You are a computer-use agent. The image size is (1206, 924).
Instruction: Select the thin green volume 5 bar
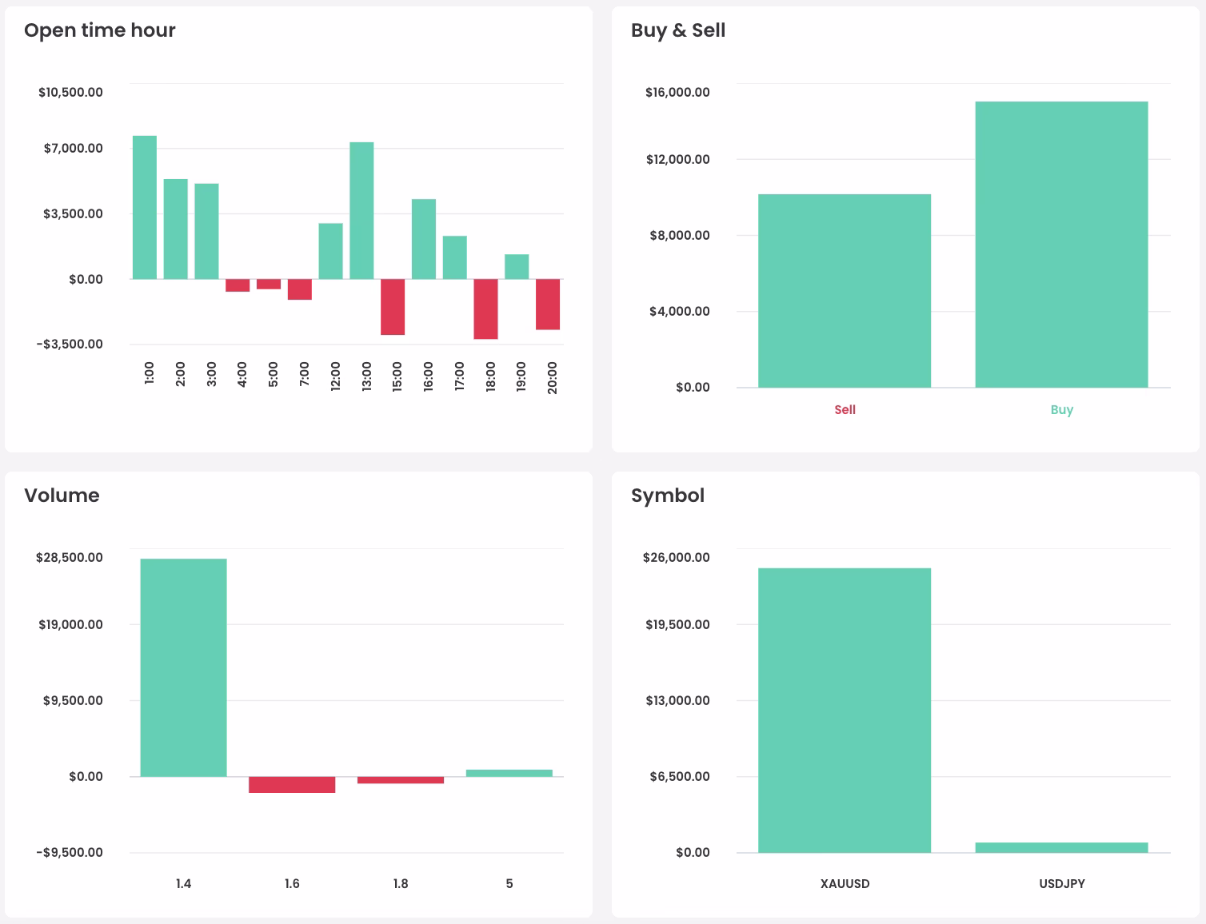tap(509, 773)
